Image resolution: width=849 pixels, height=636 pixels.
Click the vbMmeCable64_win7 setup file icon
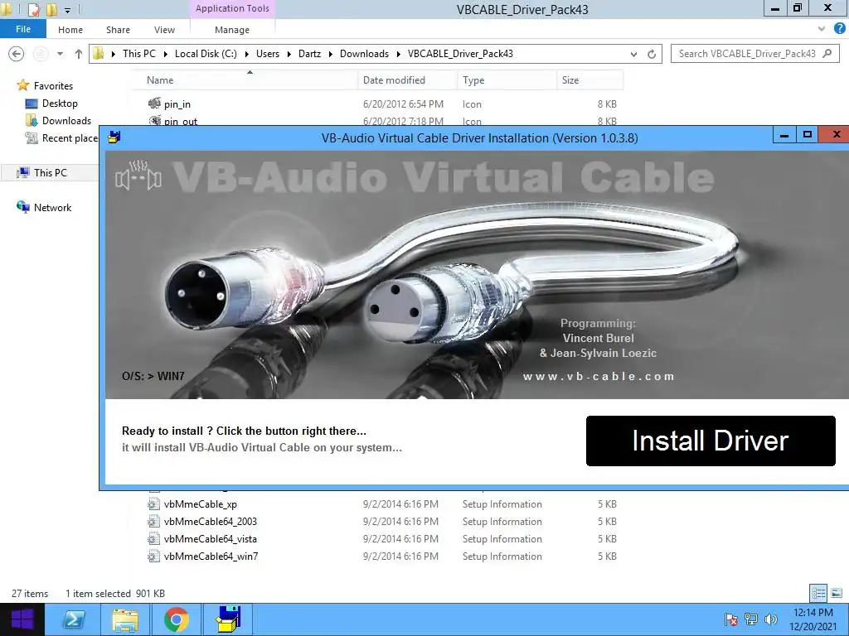[153, 556]
